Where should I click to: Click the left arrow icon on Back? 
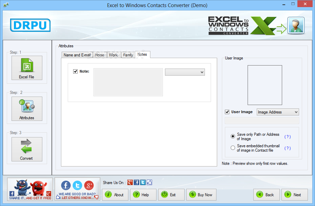[259, 195]
